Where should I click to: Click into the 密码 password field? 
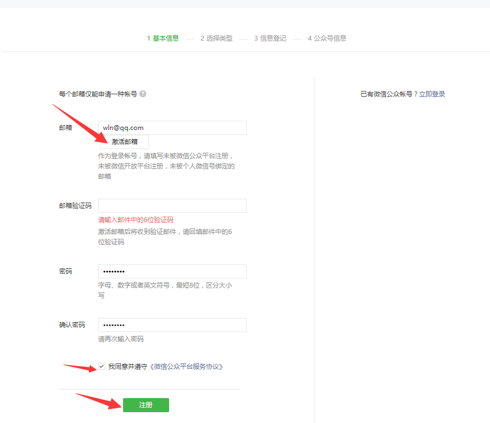click(172, 271)
